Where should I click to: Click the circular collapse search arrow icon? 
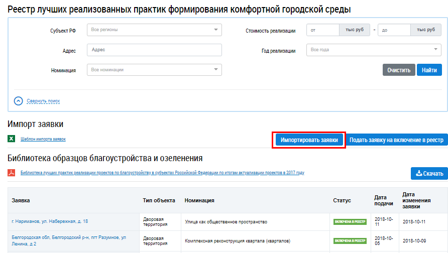click(18, 101)
